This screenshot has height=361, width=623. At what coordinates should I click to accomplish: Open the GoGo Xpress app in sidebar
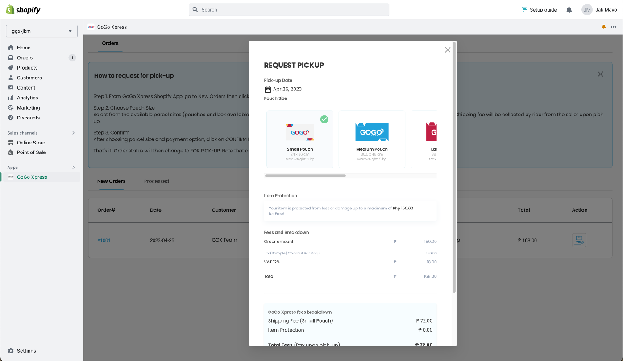[x=32, y=177]
